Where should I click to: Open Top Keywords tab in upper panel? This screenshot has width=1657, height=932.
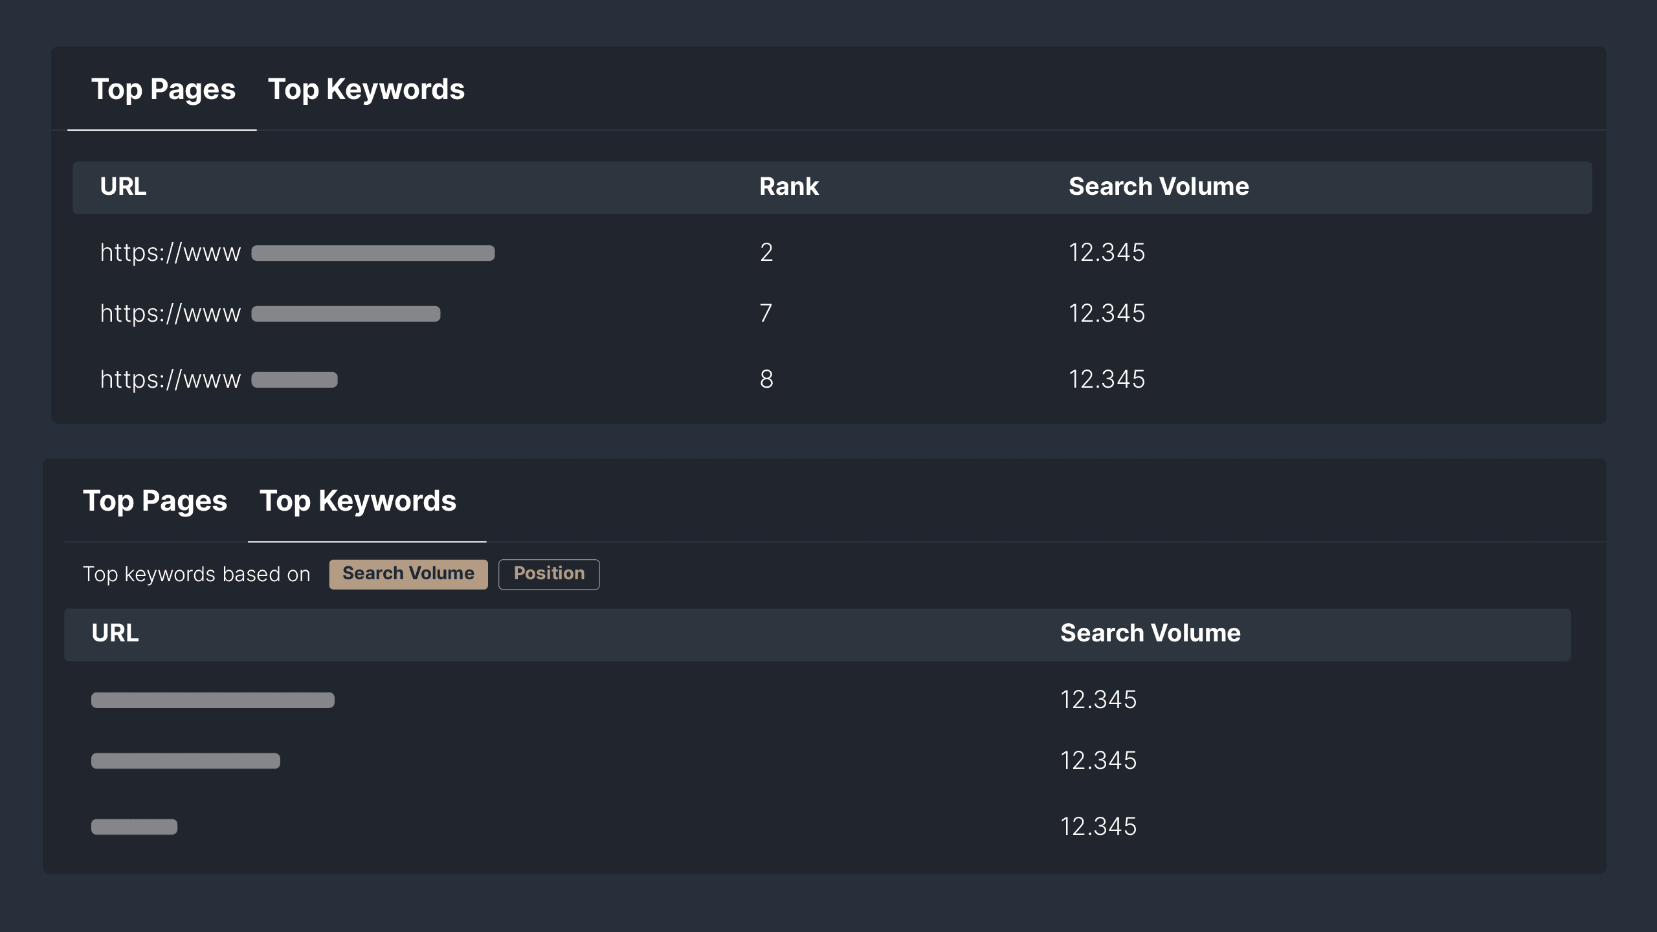click(366, 89)
